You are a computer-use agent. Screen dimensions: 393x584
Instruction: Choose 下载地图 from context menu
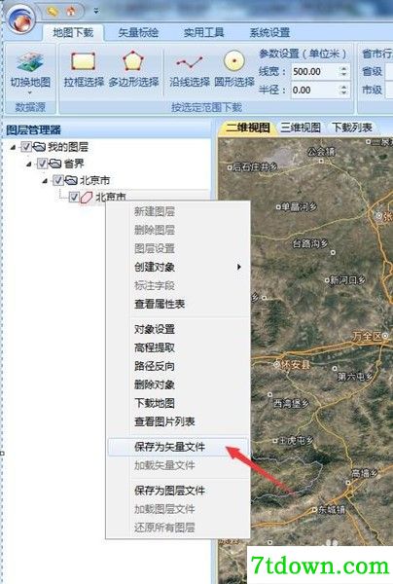pos(178,403)
